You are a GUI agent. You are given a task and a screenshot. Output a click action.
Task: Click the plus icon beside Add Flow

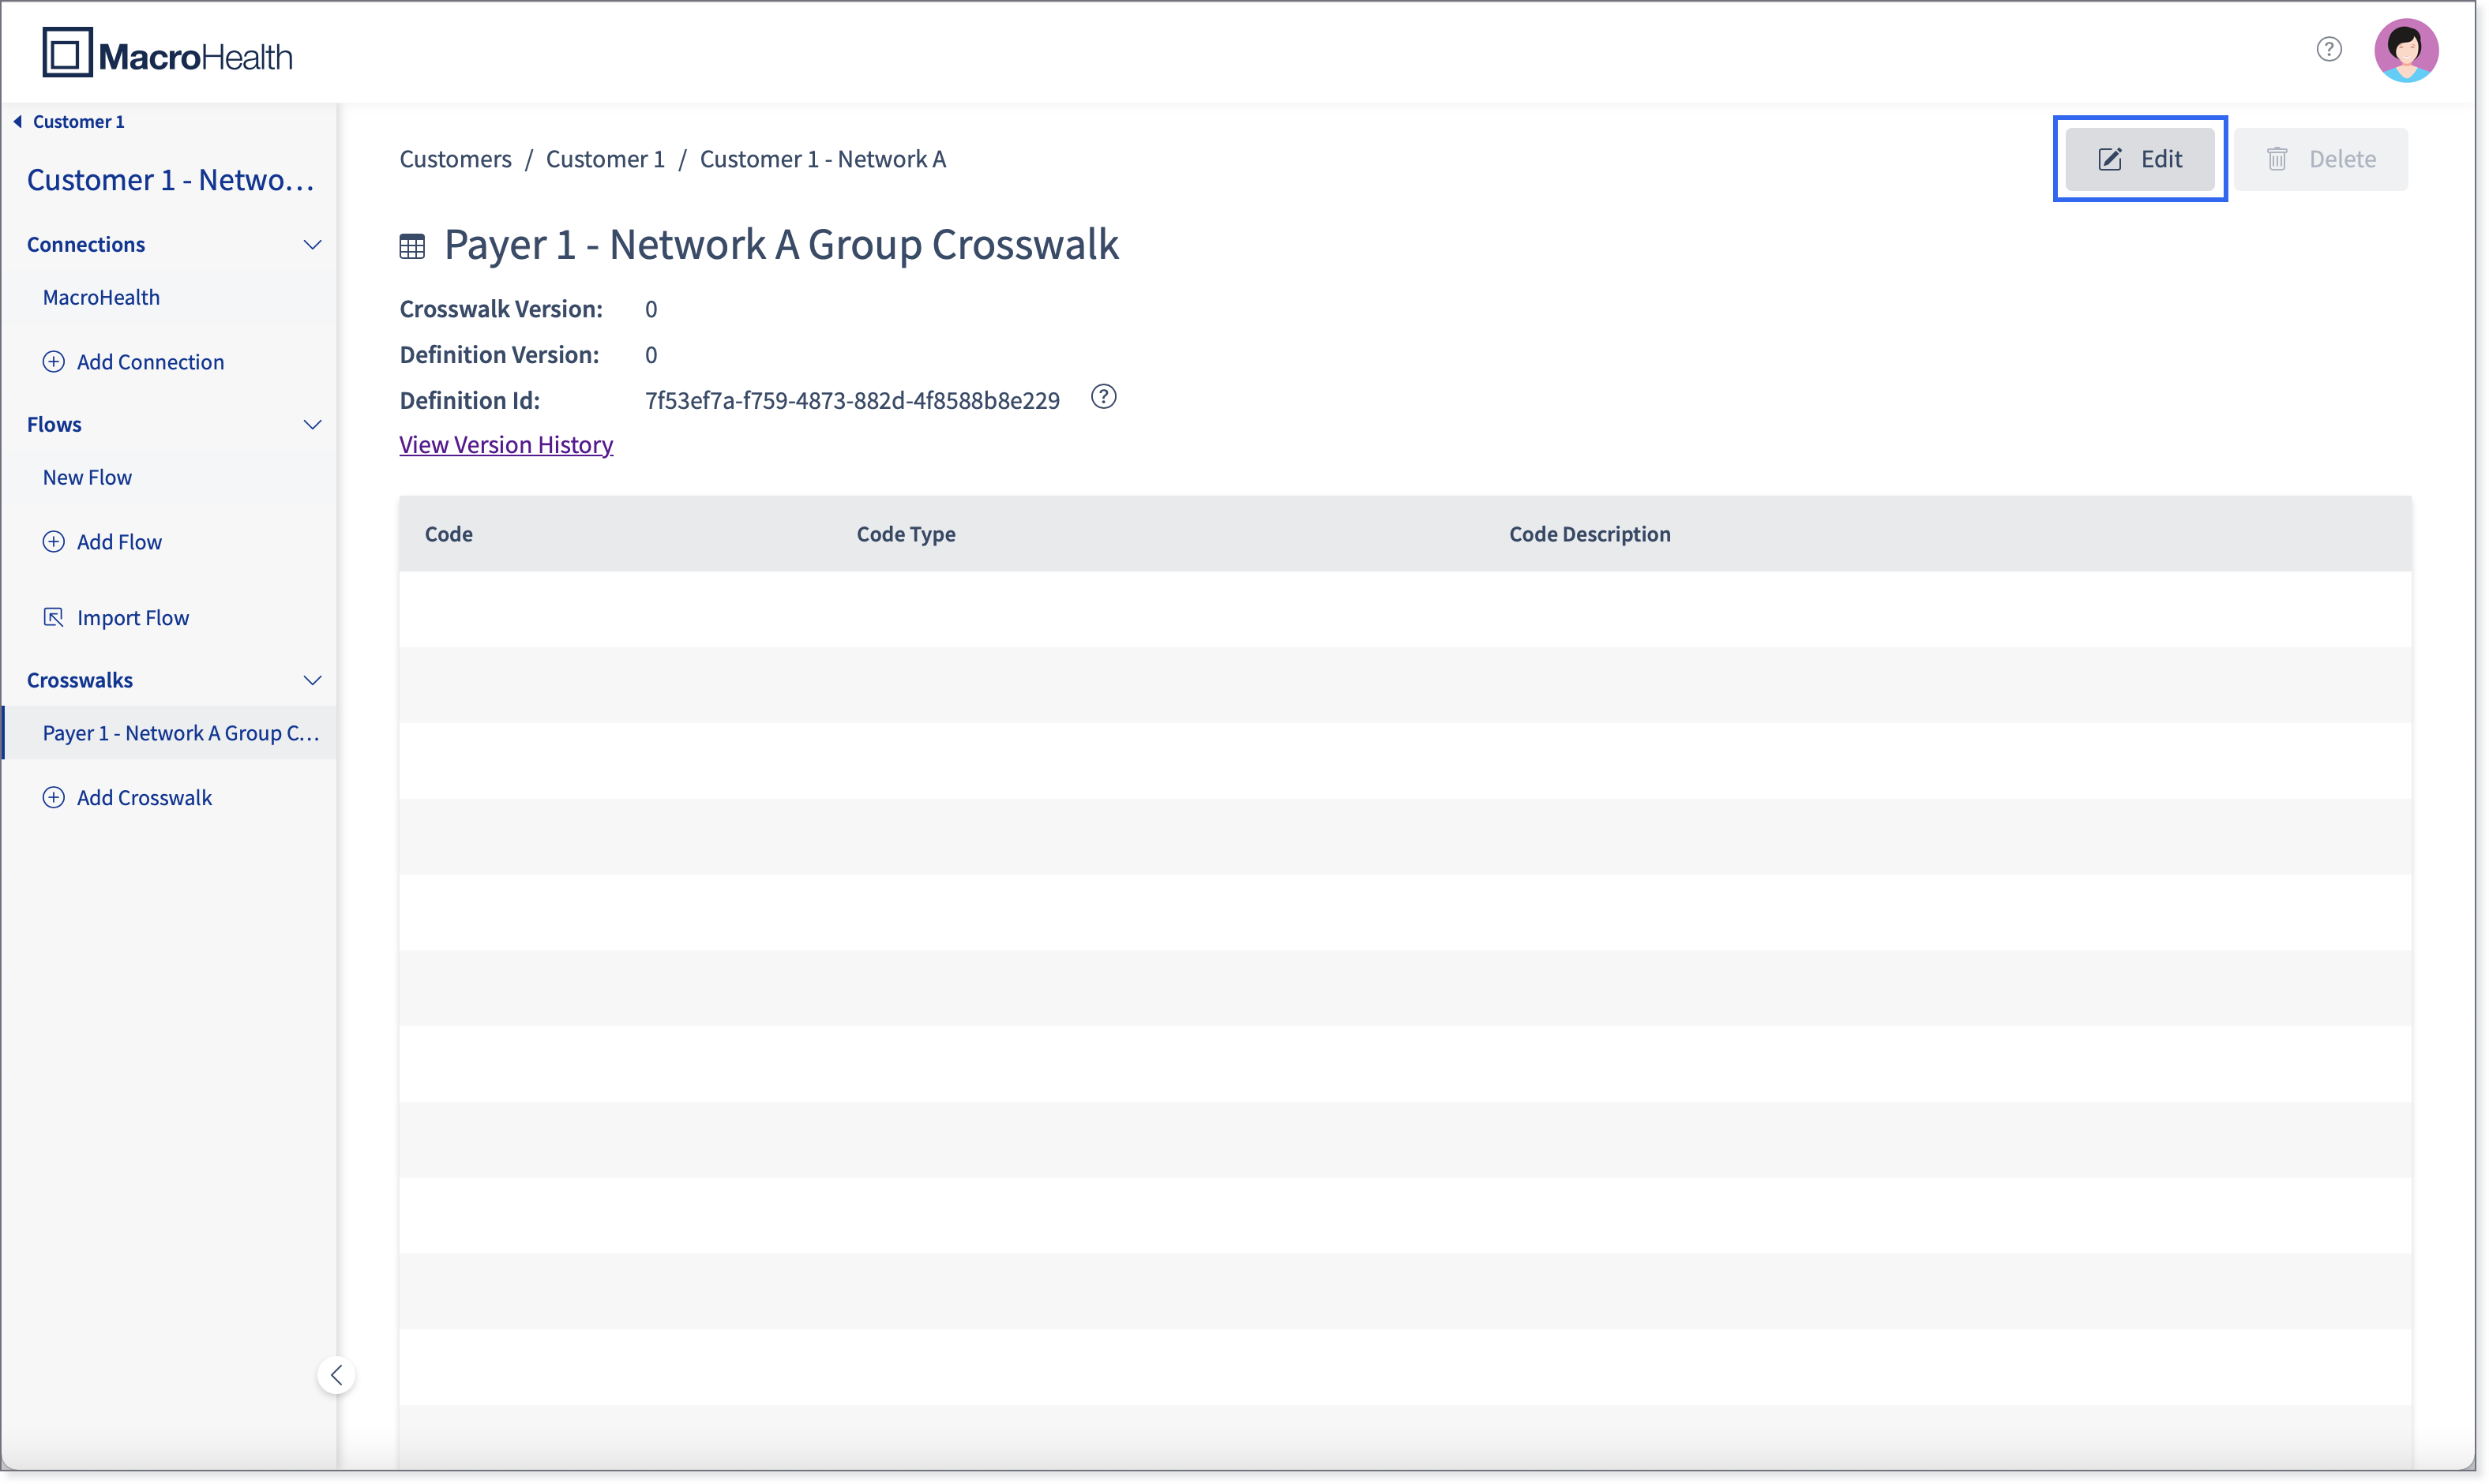[54, 542]
